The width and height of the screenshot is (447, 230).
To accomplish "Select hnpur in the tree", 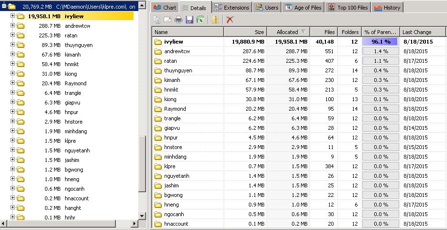I will (x=71, y=112).
